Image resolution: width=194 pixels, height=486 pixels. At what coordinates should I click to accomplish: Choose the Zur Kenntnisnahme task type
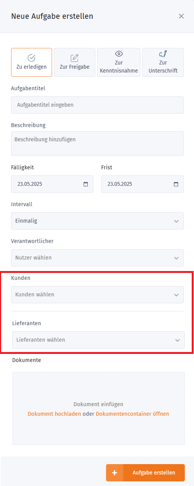[x=119, y=63]
